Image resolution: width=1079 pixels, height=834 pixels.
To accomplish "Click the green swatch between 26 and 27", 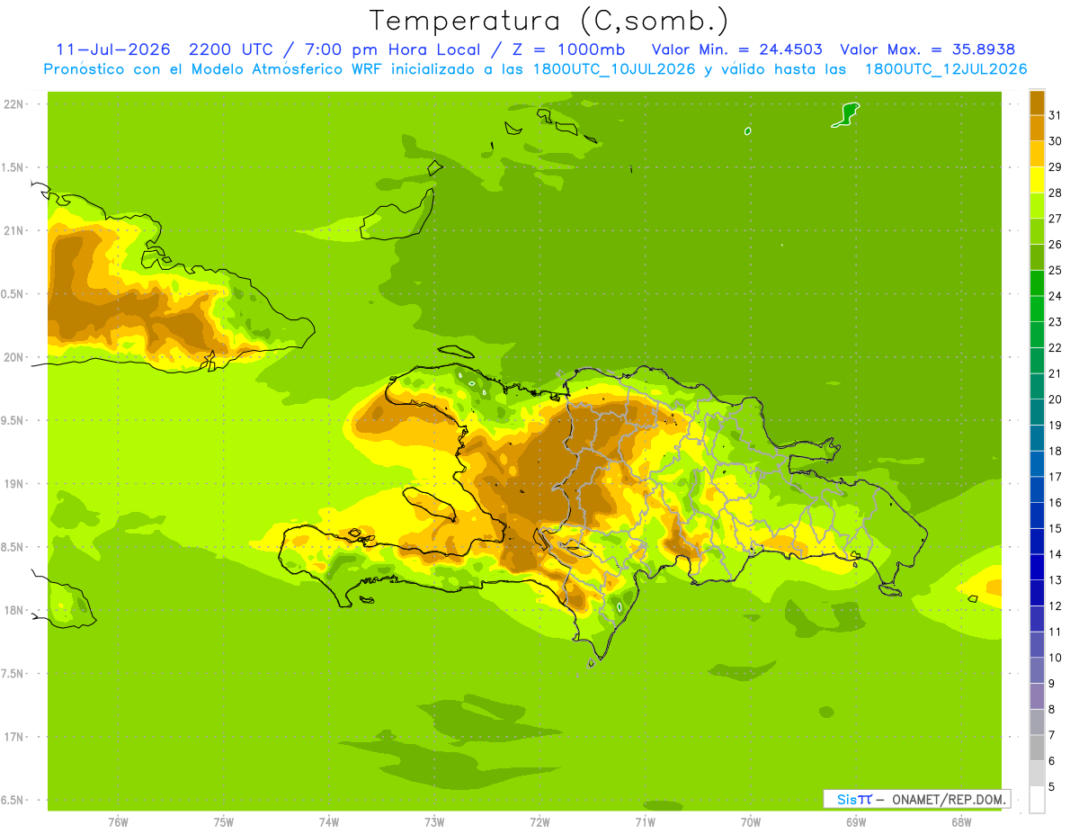I will 1037,231.
